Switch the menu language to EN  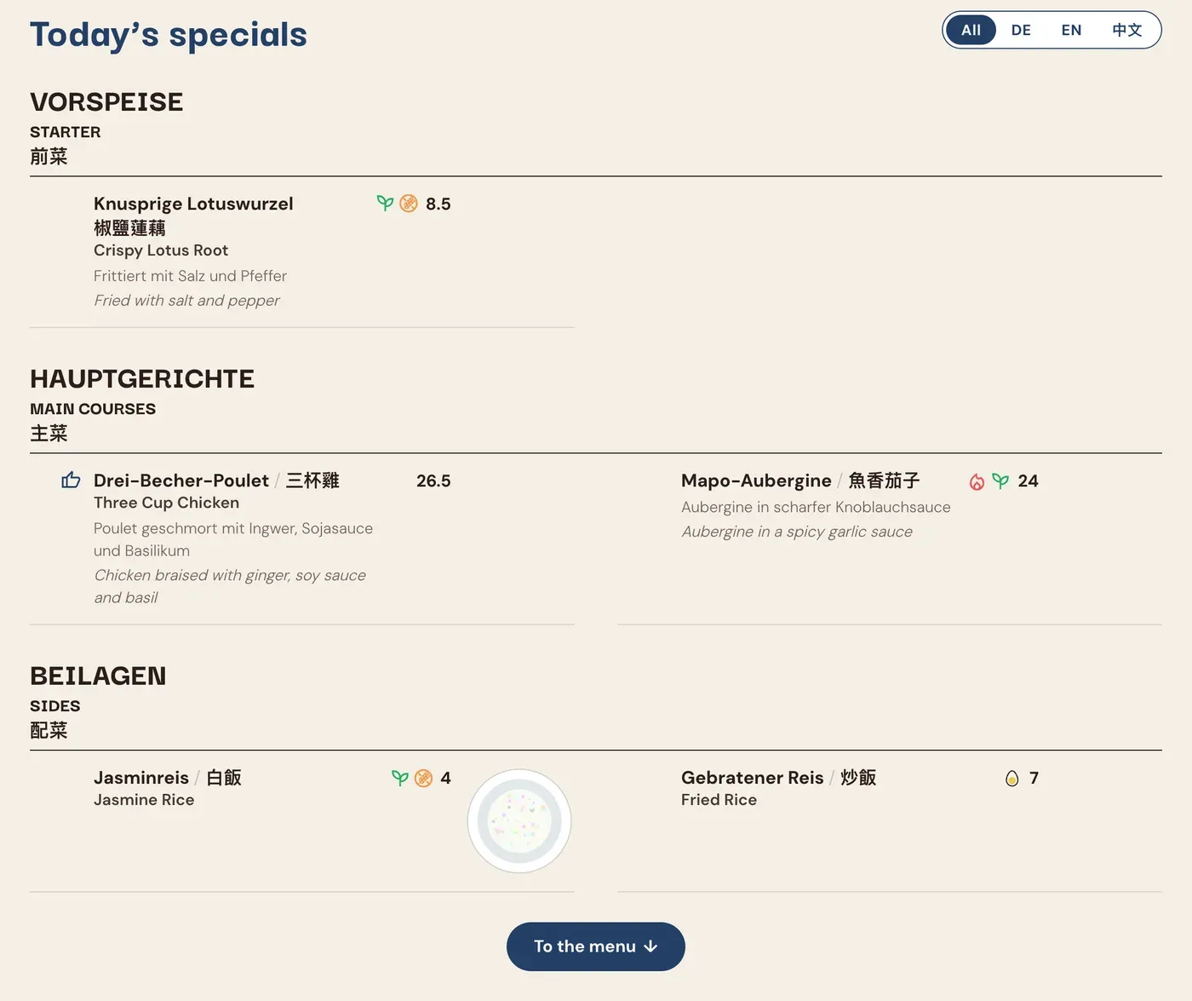pos(1071,30)
